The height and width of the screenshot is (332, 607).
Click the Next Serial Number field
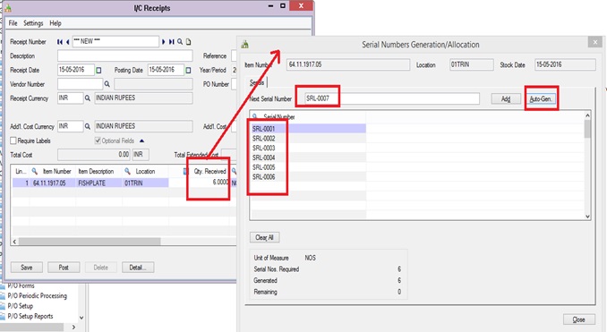click(x=392, y=98)
